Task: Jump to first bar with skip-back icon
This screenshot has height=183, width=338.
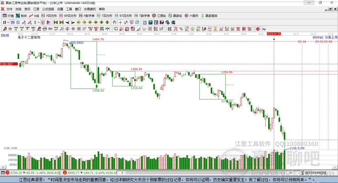Action: (x=55, y=22)
